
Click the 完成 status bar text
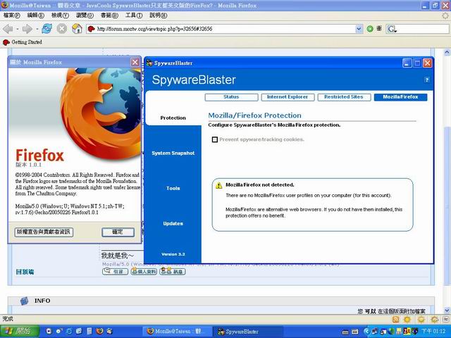[8, 319]
